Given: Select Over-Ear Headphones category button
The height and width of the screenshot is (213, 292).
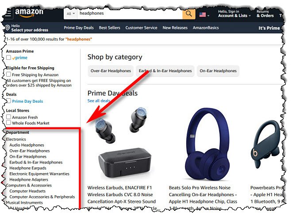Looking at the screenshot, I should pyautogui.click(x=111, y=71).
